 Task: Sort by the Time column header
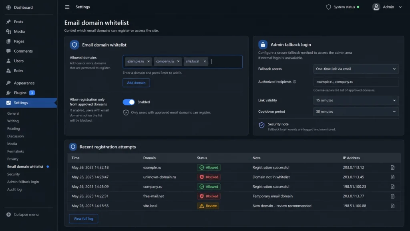tap(76, 158)
